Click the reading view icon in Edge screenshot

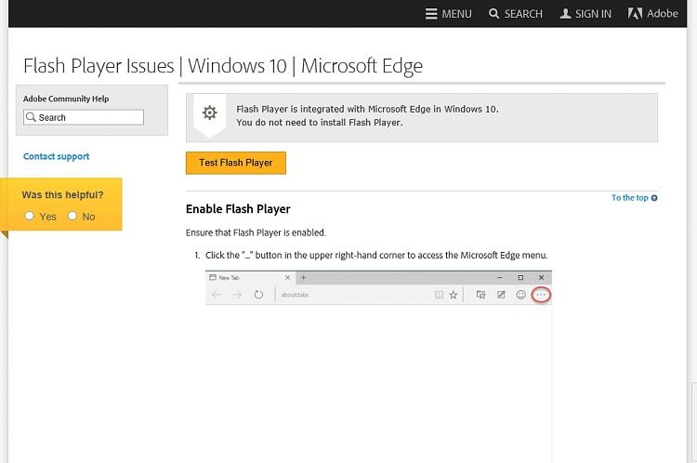pyautogui.click(x=439, y=295)
